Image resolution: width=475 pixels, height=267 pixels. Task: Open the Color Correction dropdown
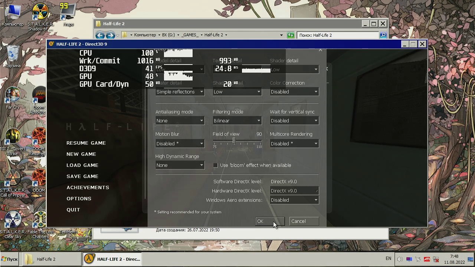294,92
